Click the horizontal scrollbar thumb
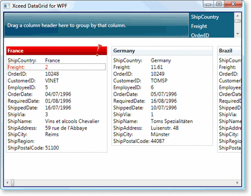Image resolution: width=251 pixels, height=196 pixels. pos(13,183)
